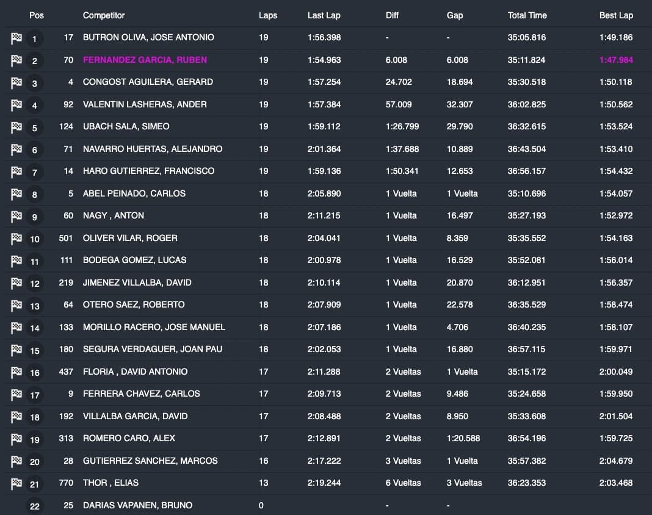
Task: Click the position 22 number badge
Action: tap(34, 506)
